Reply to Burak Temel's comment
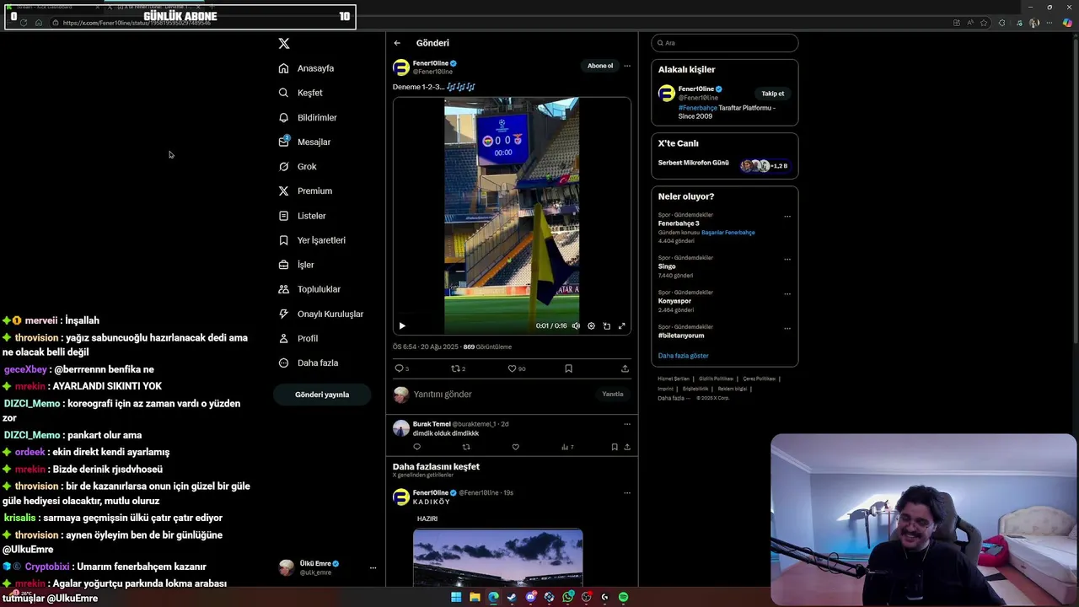This screenshot has height=607, width=1079. [416, 447]
